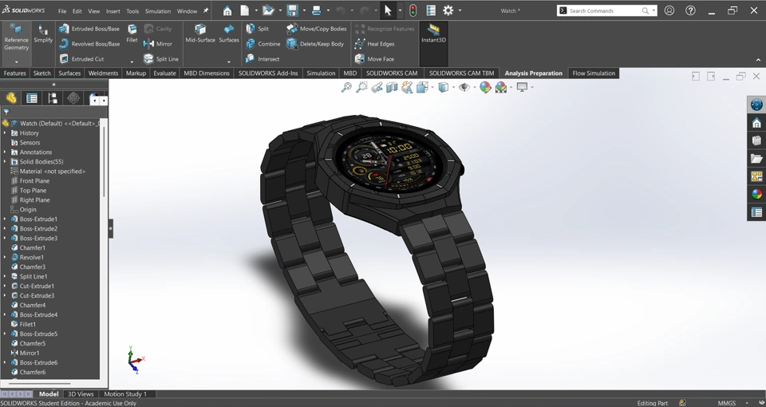Select Delete/Keep Body tool
Screen dimensions: 766x407
(x=315, y=44)
